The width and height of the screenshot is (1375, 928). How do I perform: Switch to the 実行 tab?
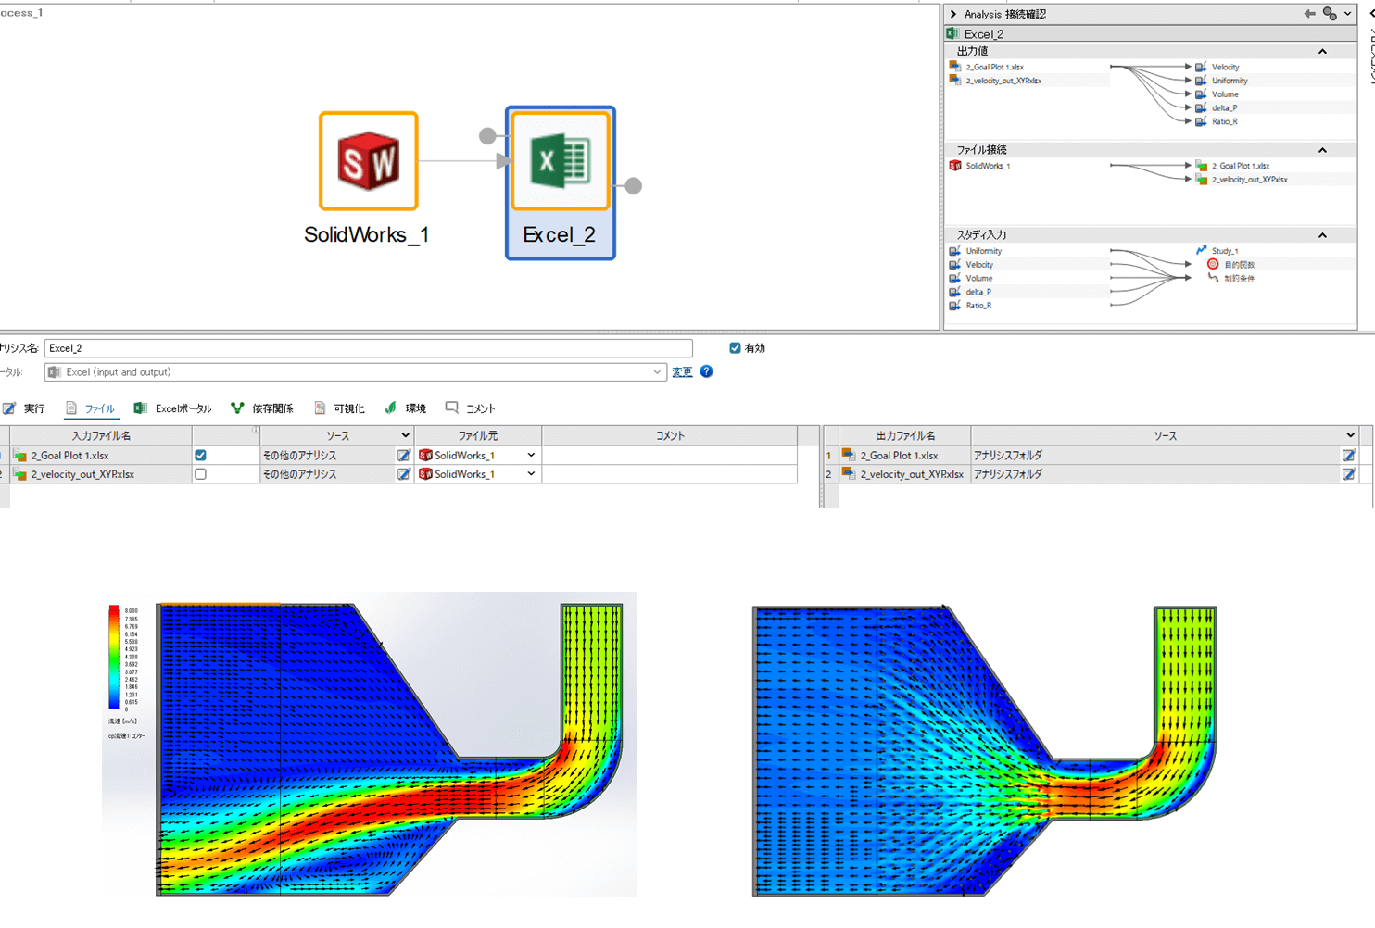point(24,408)
